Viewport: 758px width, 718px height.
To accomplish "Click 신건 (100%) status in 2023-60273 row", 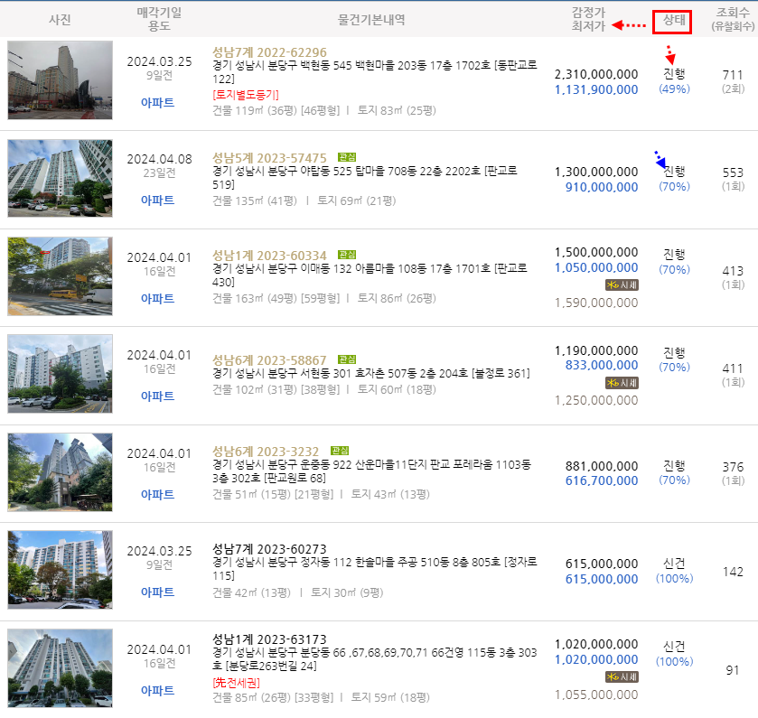I will pyautogui.click(x=674, y=571).
